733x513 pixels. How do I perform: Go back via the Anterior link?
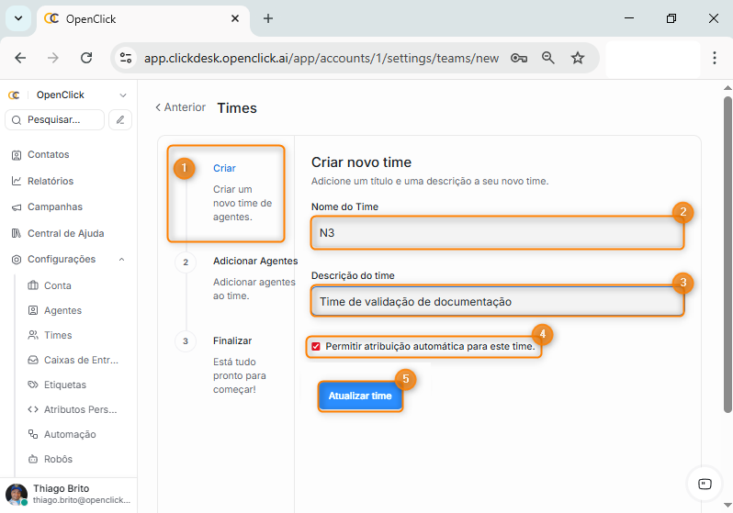coord(180,107)
